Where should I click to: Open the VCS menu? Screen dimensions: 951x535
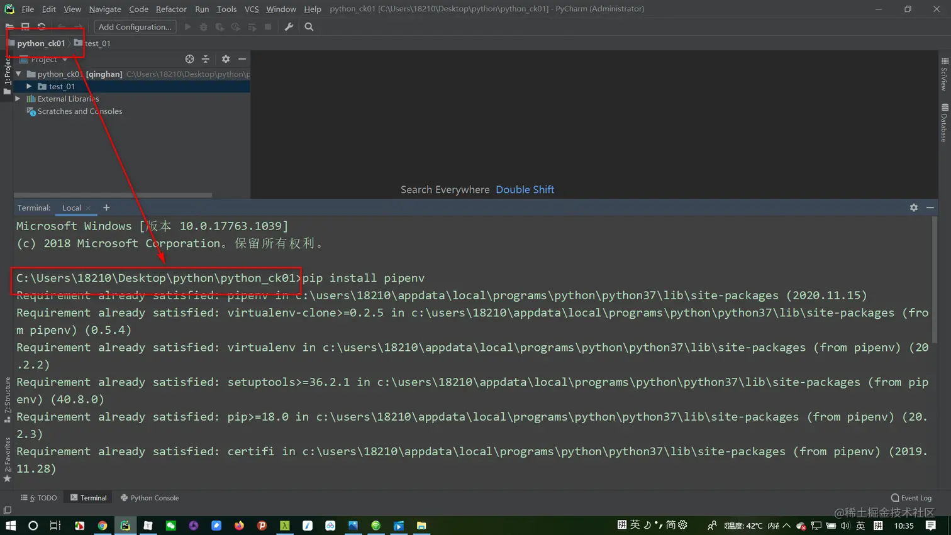coord(252,9)
